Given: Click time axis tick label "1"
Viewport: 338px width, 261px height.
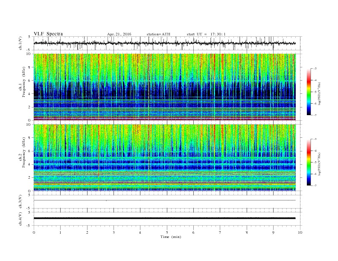Looking at the screenshot, I should [x=60, y=232].
